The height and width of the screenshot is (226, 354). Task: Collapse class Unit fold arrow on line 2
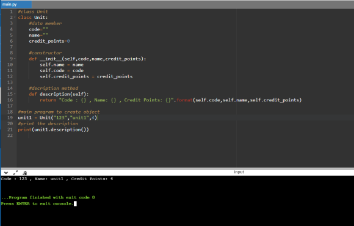pyautogui.click(x=15, y=17)
